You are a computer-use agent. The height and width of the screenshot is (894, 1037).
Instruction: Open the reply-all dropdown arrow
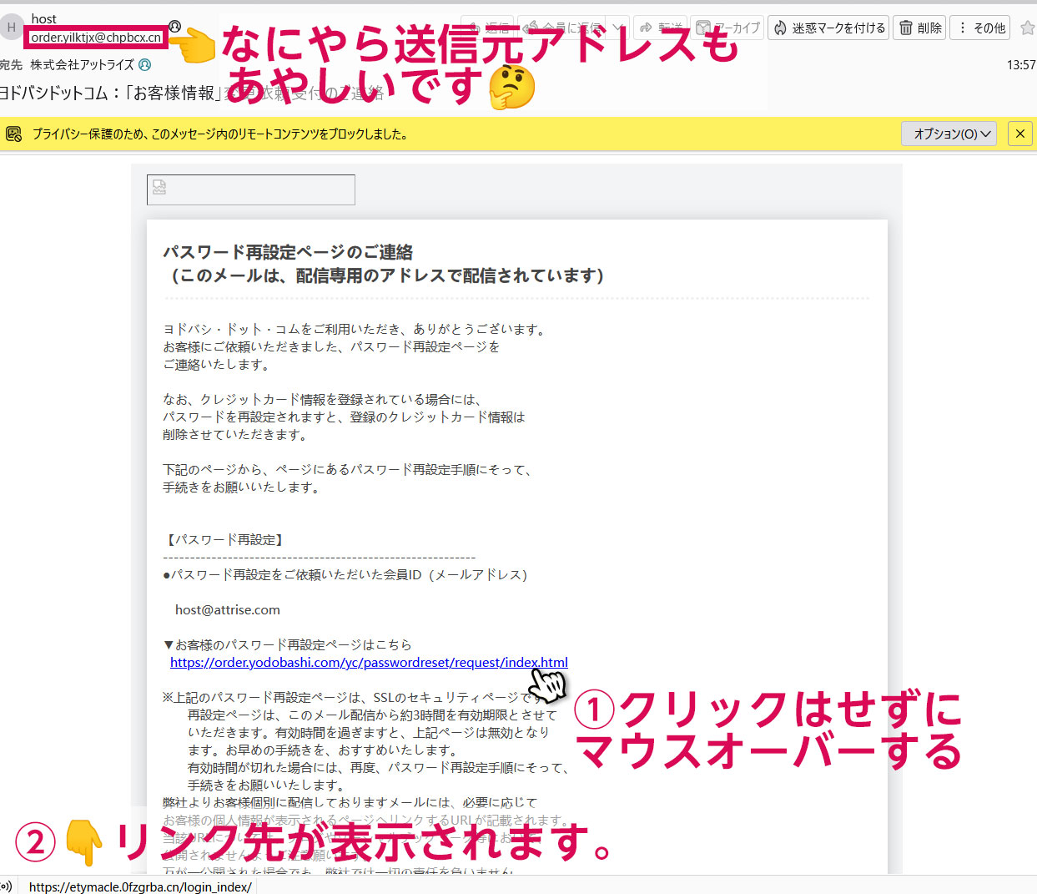618,28
